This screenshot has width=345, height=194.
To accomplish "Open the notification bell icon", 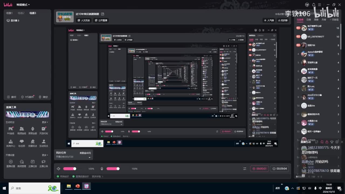I will pos(314,5).
